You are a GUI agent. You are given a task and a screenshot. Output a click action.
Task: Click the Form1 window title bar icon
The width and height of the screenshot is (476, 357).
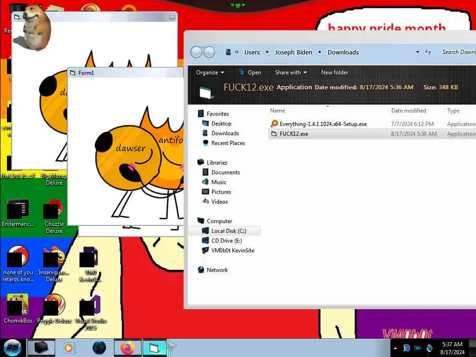click(x=73, y=73)
